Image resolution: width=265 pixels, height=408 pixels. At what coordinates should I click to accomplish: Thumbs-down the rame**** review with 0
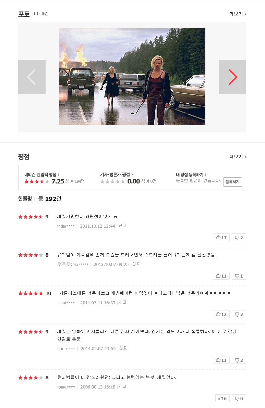pos(239,398)
